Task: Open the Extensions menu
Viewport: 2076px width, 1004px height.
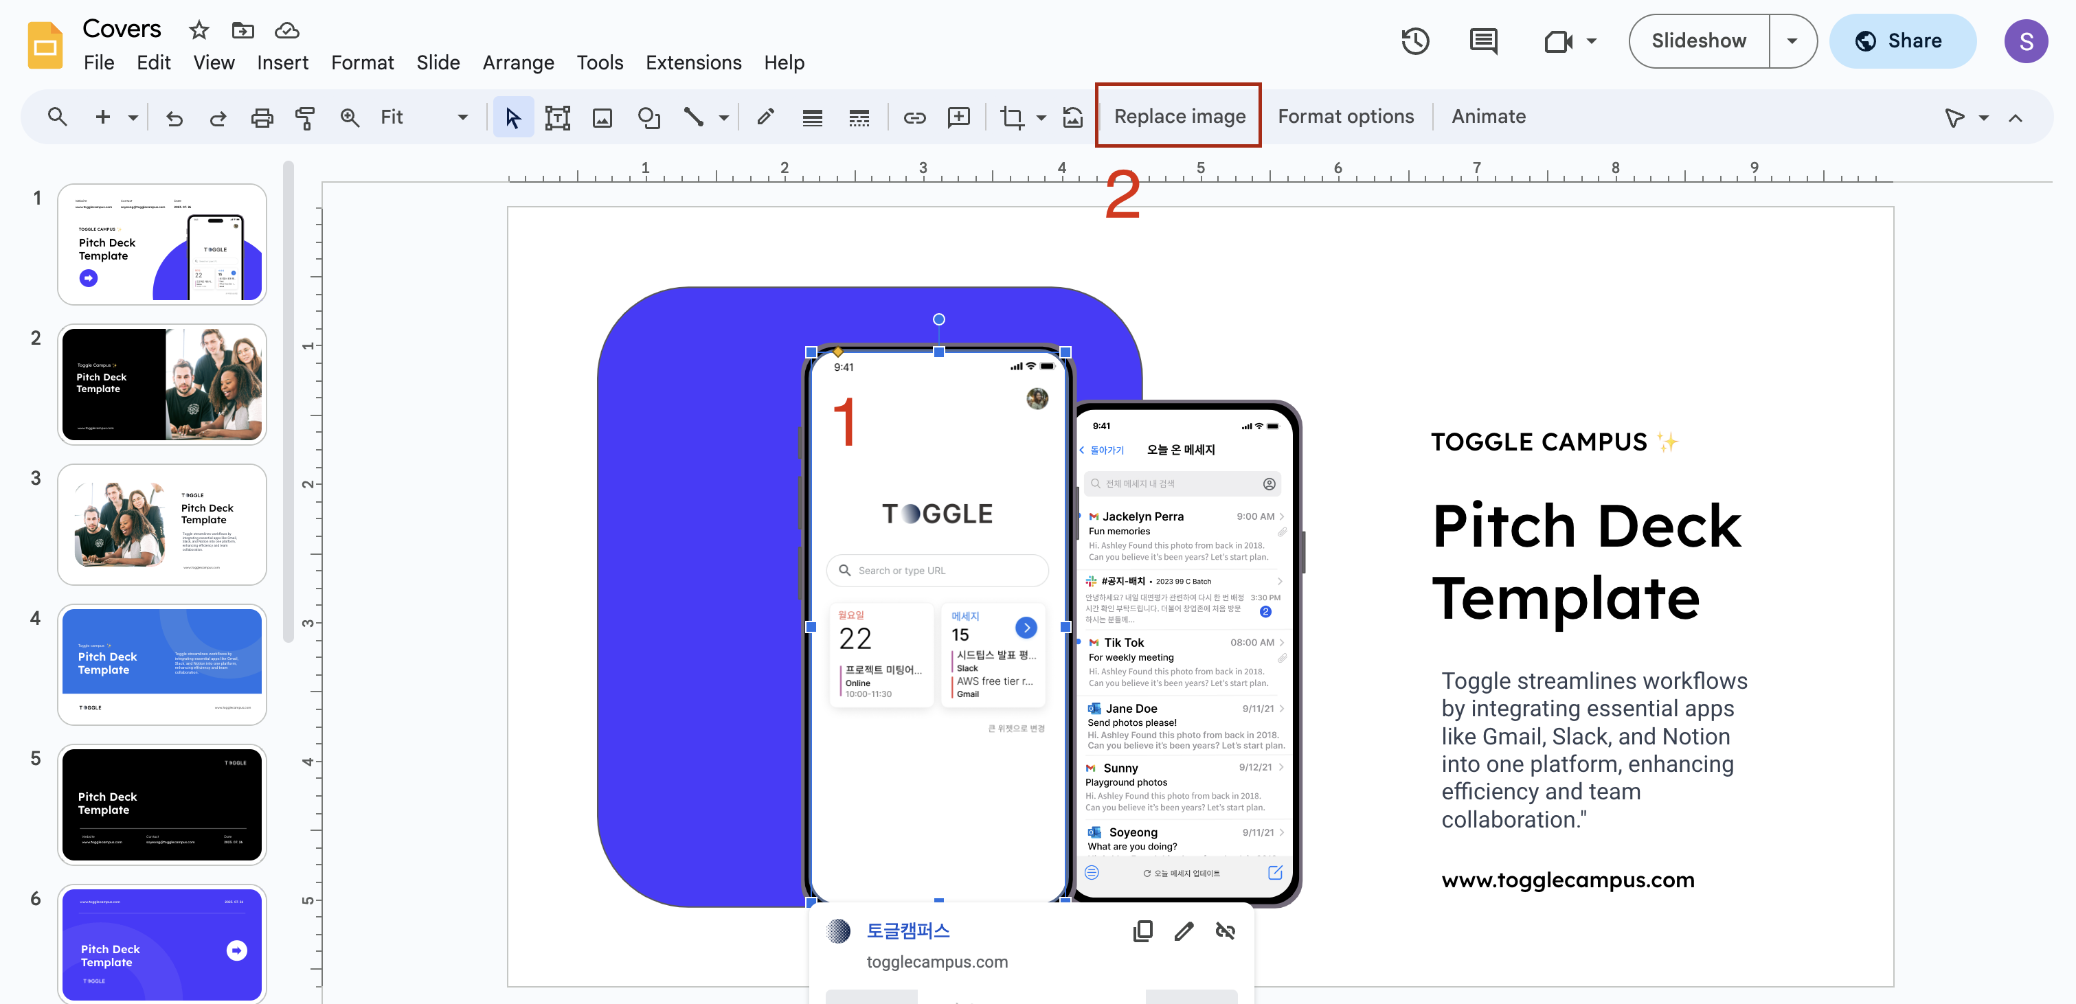Action: (693, 63)
